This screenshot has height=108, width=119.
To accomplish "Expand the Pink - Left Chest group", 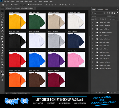I will pos(95,59).
